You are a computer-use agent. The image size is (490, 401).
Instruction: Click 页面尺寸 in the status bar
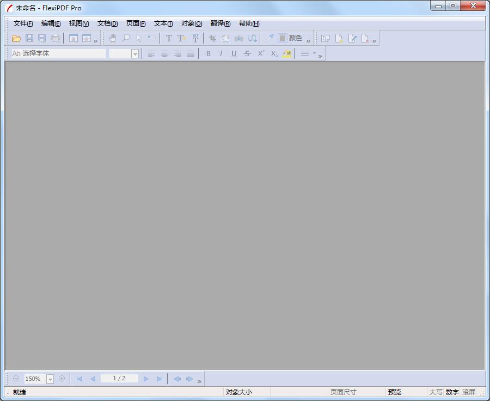[343, 392]
